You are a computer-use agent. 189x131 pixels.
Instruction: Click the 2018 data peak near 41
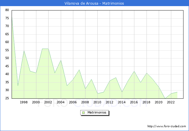[147, 73]
